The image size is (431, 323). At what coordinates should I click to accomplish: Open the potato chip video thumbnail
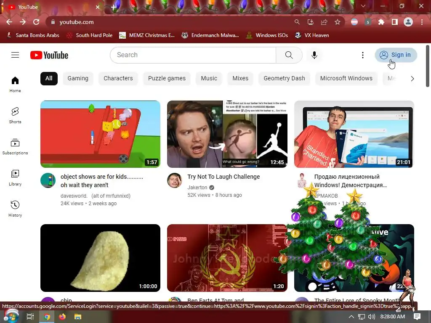(100, 258)
